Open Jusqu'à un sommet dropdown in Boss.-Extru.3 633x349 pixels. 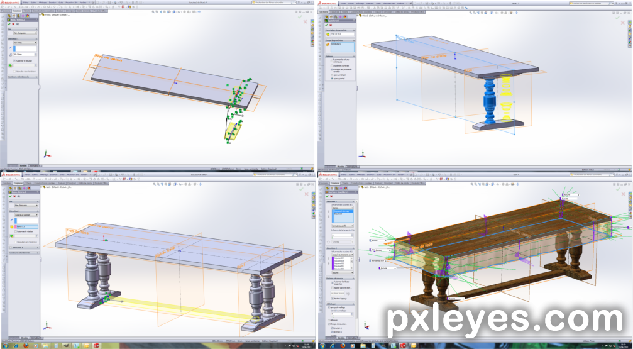coord(26,215)
